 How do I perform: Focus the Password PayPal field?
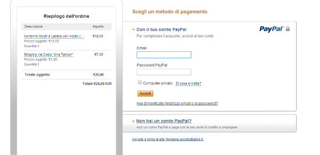coord(164,72)
